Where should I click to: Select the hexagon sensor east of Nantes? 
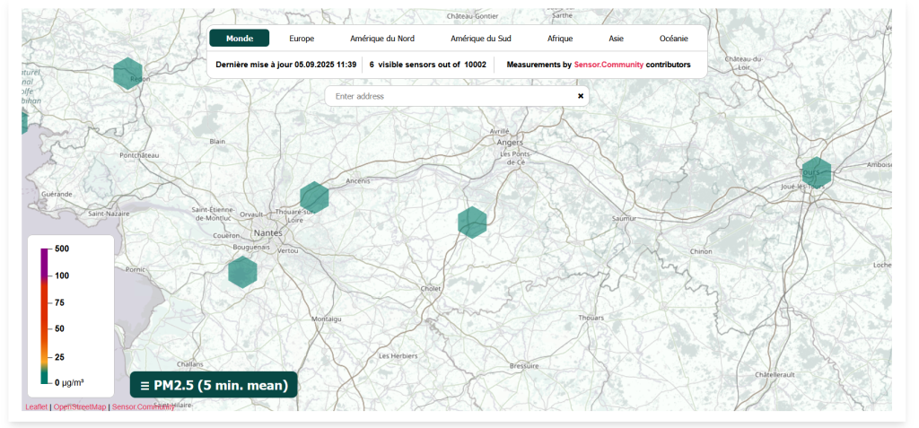(313, 197)
